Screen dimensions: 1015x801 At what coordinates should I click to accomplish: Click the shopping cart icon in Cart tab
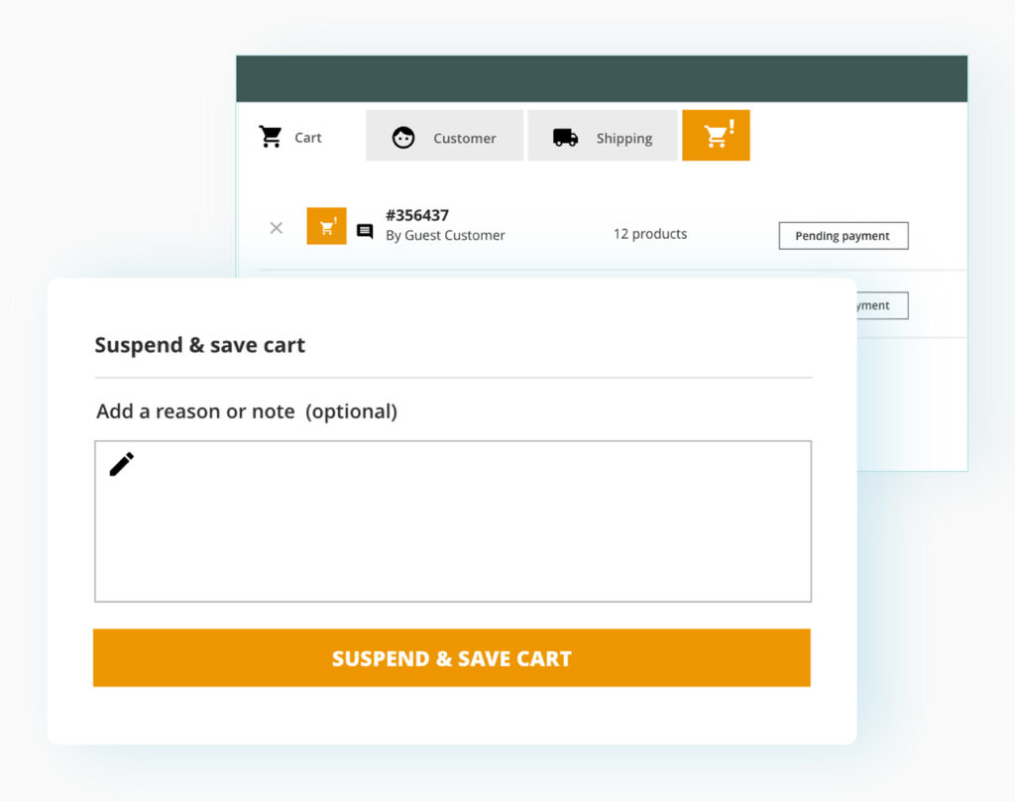pyautogui.click(x=271, y=137)
